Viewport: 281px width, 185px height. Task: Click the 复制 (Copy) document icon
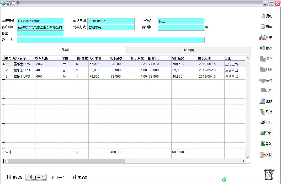point(263,16)
